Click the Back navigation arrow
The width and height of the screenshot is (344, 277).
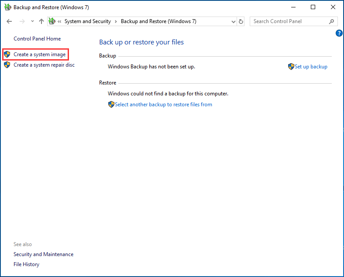9,21
